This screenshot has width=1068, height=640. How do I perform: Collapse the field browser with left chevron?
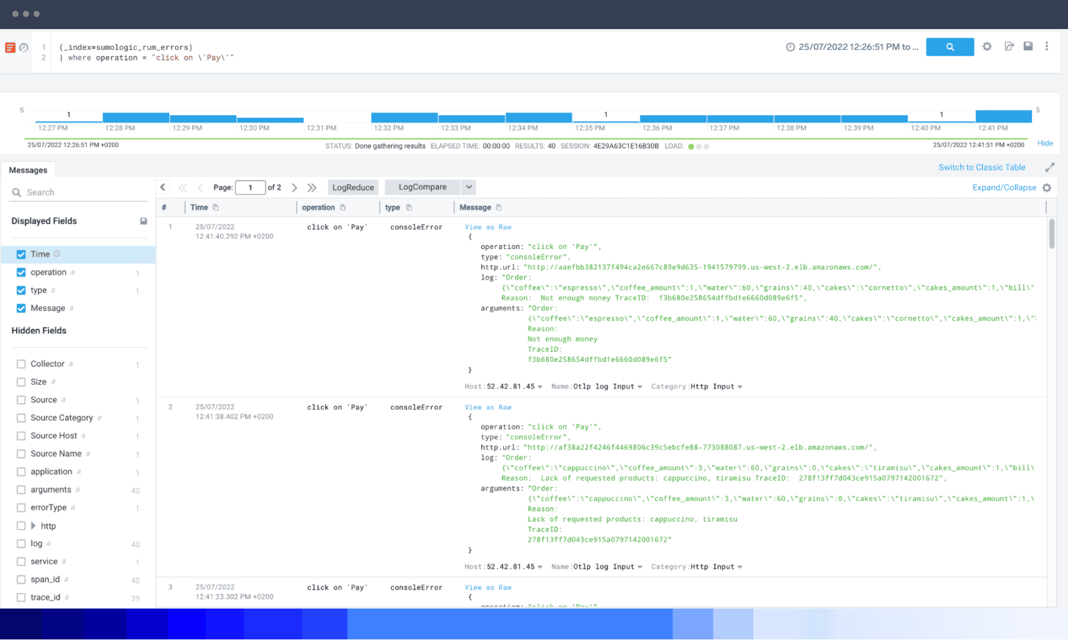163,187
